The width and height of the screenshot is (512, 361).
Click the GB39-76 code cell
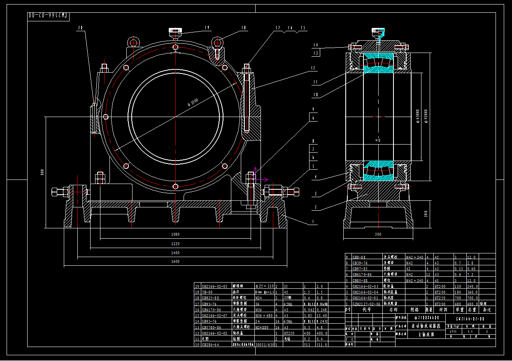coord(361,262)
